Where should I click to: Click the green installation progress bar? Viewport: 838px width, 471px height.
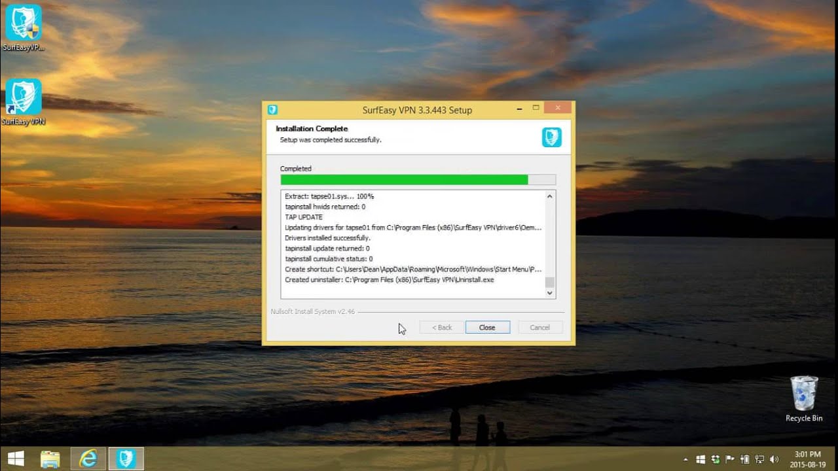[x=418, y=179]
